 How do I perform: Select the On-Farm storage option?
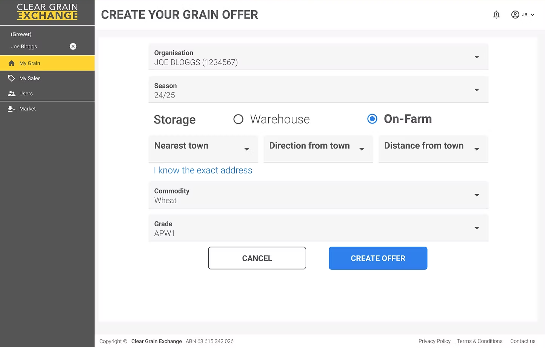click(x=372, y=119)
